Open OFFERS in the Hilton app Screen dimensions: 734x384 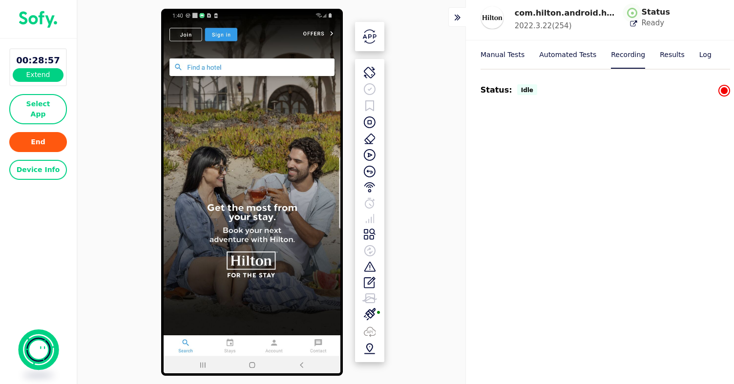click(x=318, y=34)
